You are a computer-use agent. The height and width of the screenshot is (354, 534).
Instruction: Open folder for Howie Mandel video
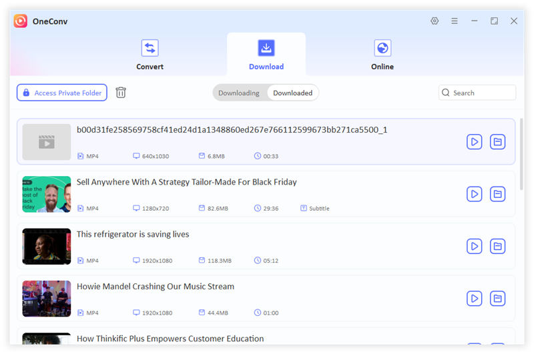[497, 298]
